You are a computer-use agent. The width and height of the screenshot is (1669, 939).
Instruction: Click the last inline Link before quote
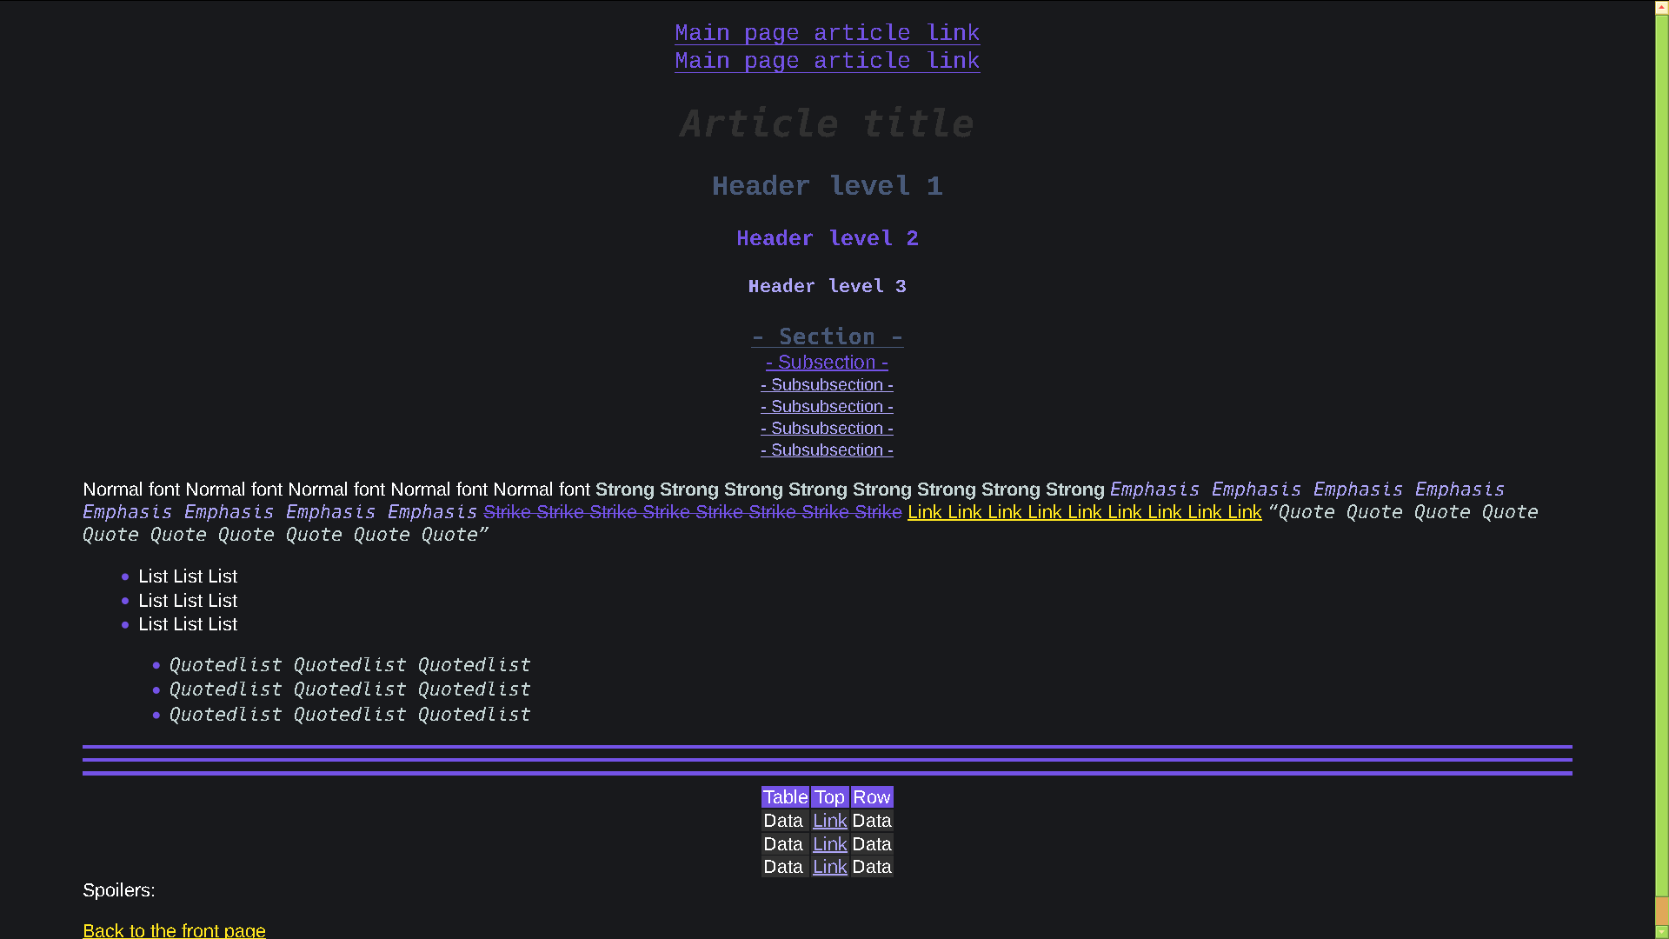(1245, 512)
